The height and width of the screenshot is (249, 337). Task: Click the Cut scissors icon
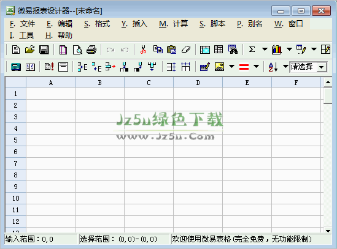[x=143, y=50]
